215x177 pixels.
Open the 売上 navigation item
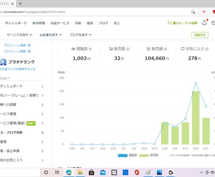point(116,23)
